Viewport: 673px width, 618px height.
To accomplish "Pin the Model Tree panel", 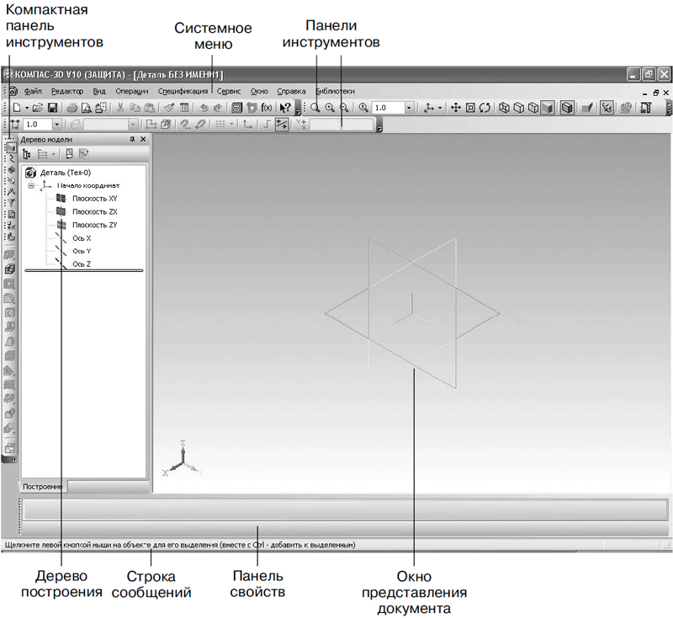I will pyautogui.click(x=132, y=139).
